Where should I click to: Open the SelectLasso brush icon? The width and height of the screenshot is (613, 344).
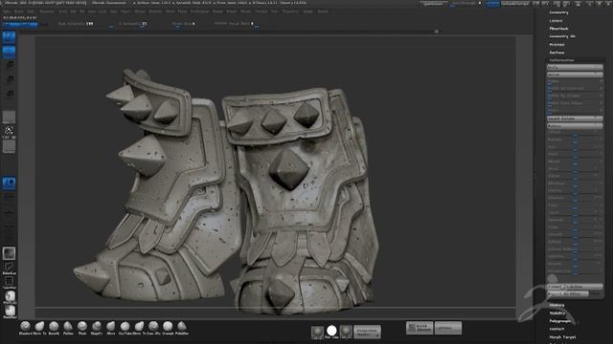pyautogui.click(x=10, y=268)
